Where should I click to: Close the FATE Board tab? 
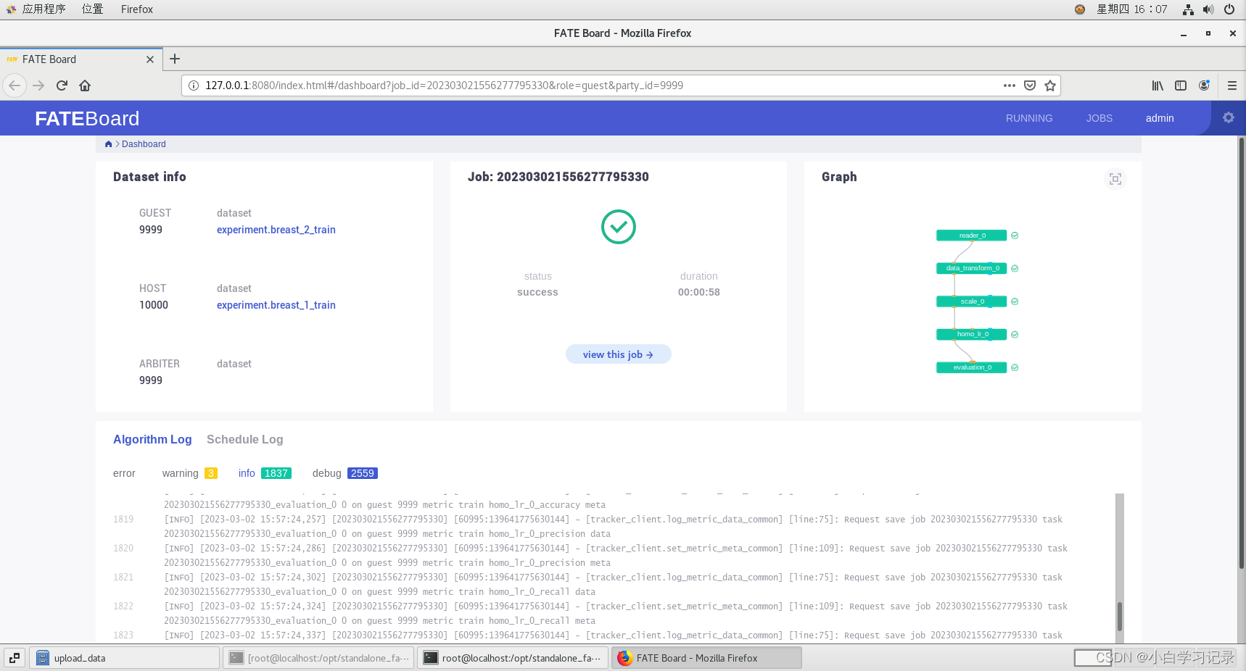pyautogui.click(x=150, y=59)
